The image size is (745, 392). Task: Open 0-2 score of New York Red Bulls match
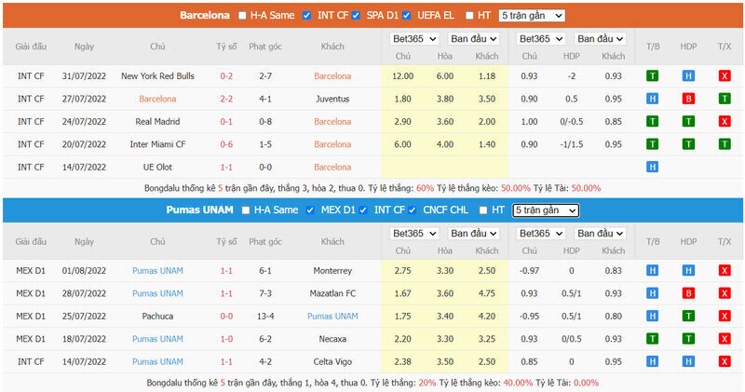[x=226, y=76]
